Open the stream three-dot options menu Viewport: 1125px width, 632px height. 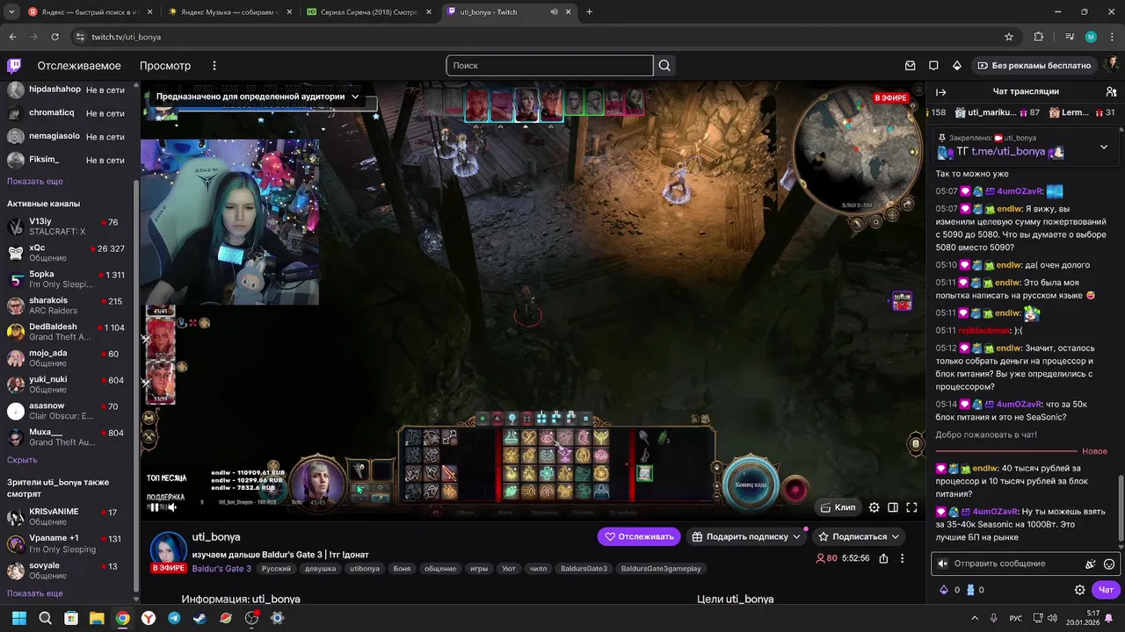click(x=903, y=558)
